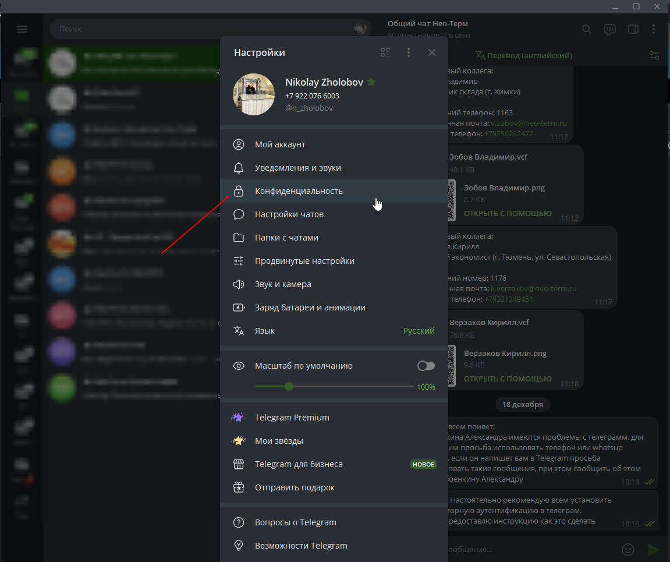Open Telegram FAQ (Вопросы о Telegram)
Viewport: 670px width, 562px height.
334,522
